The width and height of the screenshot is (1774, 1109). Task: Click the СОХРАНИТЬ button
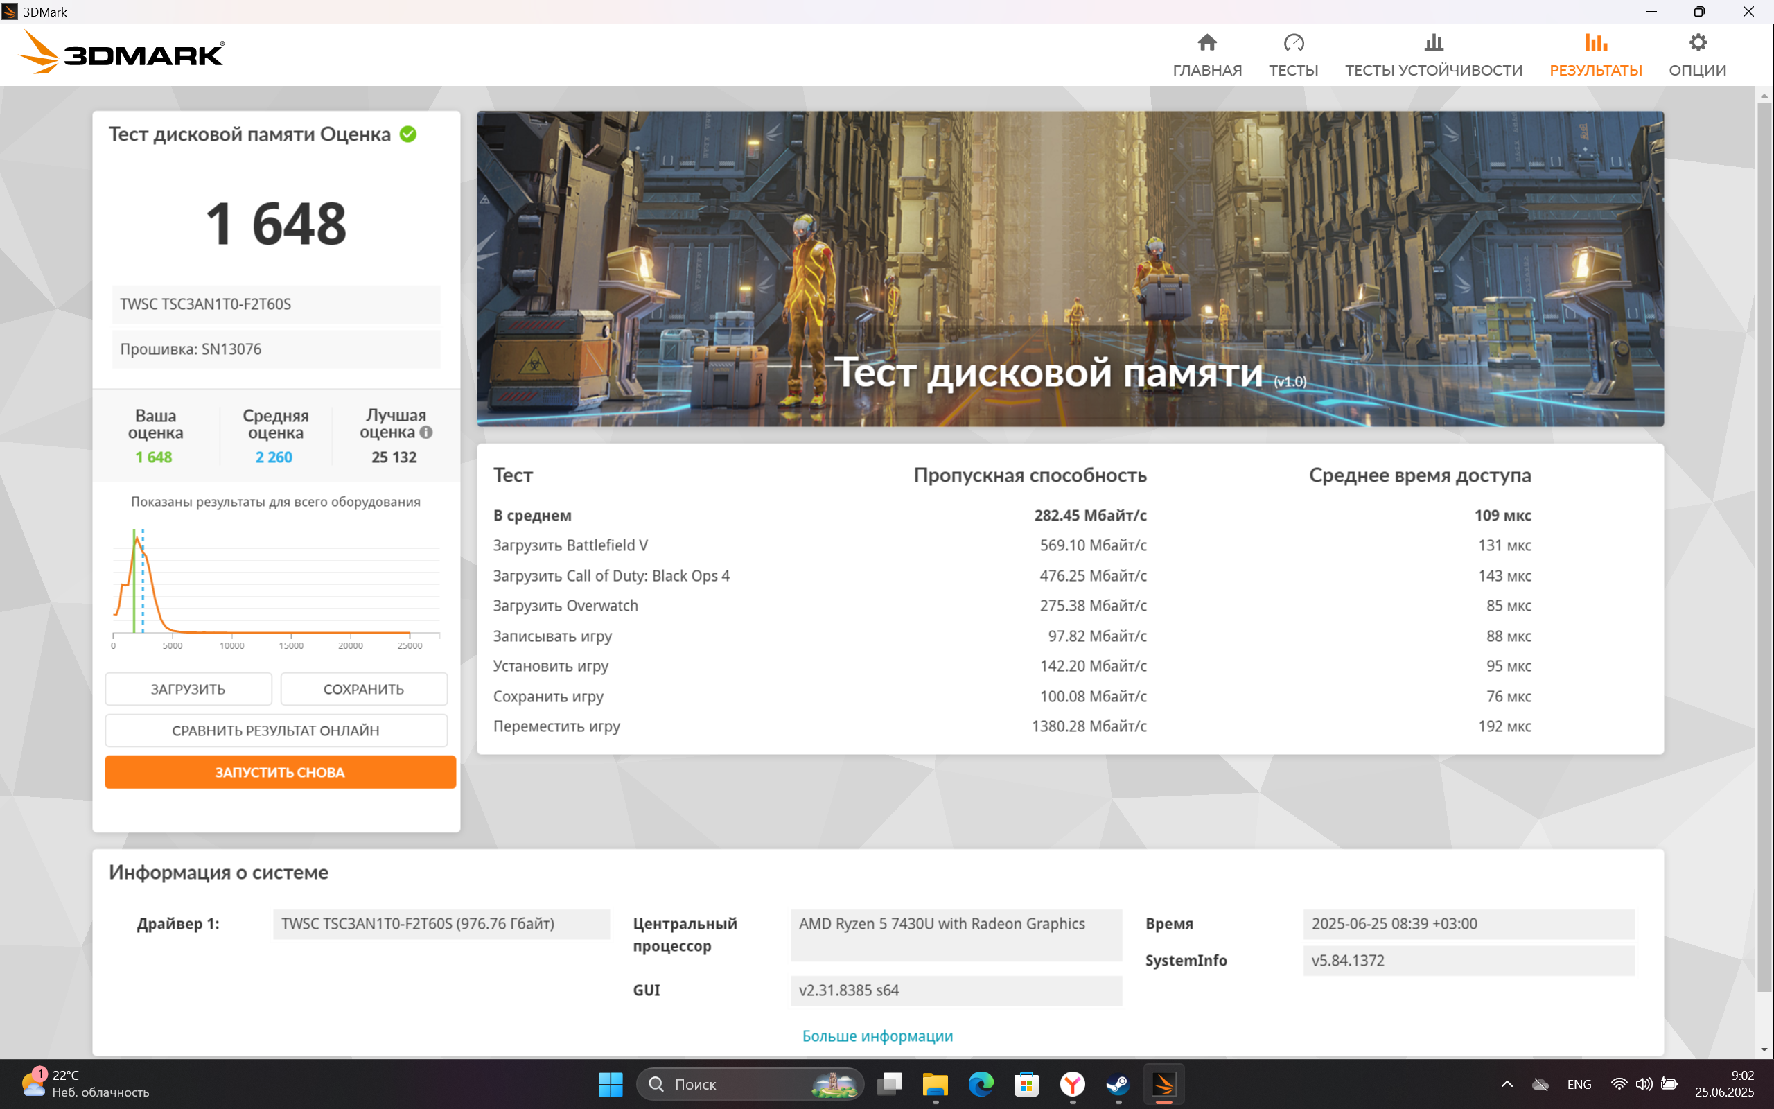coord(364,689)
